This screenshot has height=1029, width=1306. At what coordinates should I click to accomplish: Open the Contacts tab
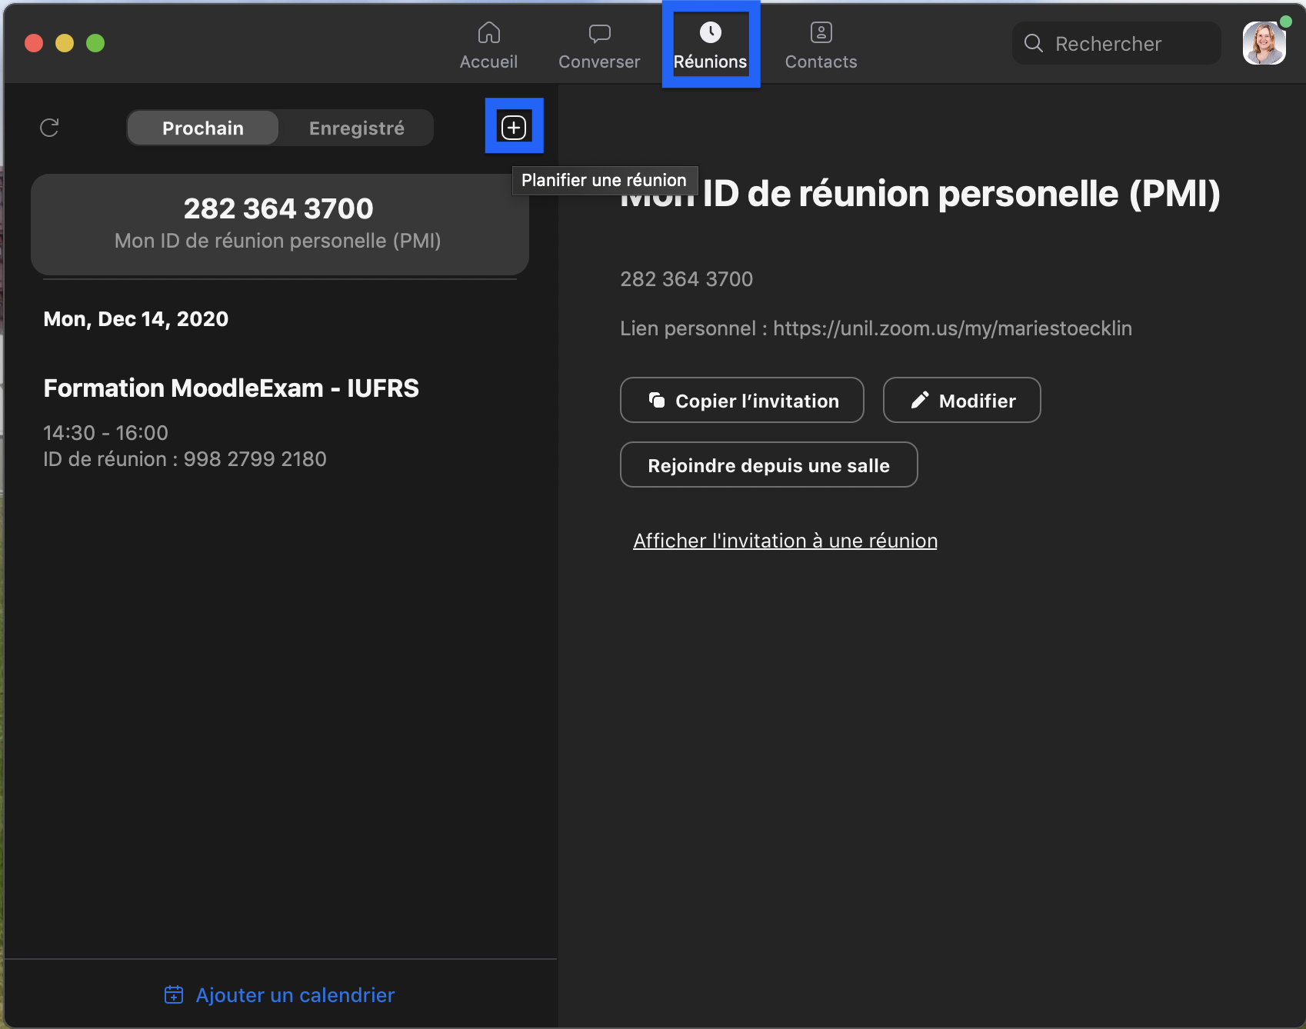point(821,45)
